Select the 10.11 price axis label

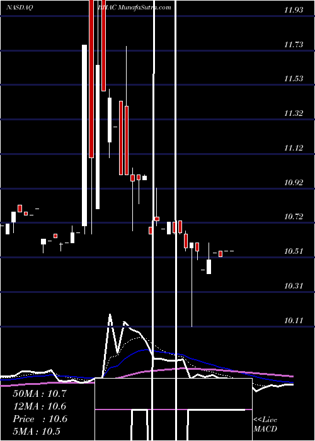(x=294, y=320)
